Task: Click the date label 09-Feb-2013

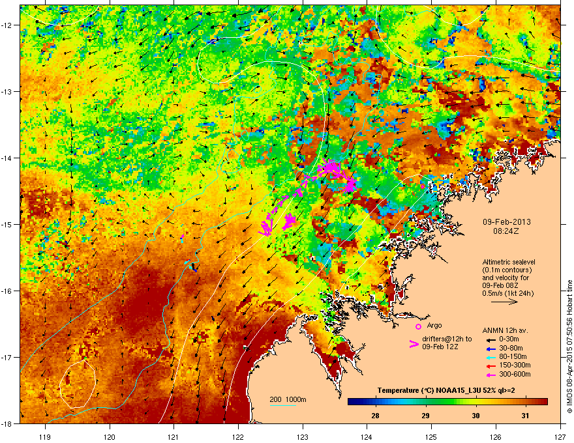Action: tap(507, 222)
